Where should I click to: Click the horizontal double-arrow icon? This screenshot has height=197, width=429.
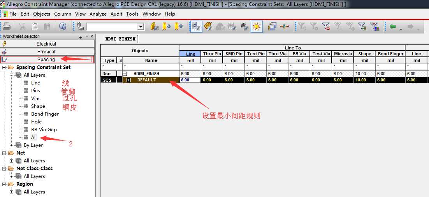(x=284, y=26)
